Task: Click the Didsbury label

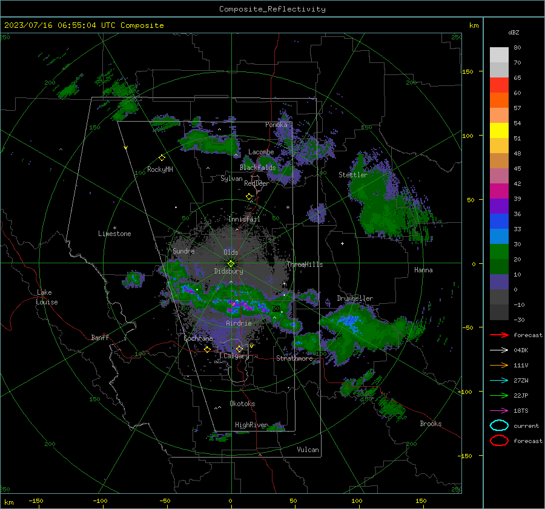Action: click(228, 271)
